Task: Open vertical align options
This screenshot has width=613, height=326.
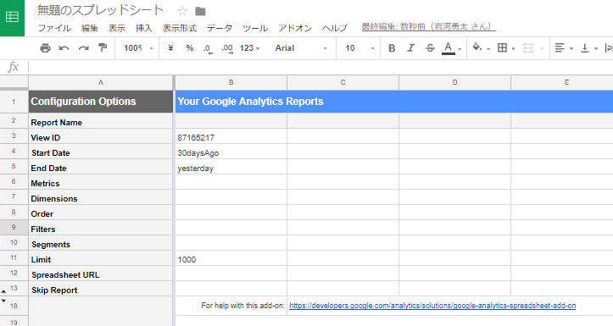Action: coord(588,48)
